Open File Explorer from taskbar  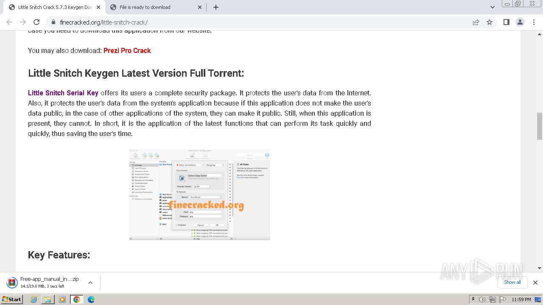(x=48, y=299)
